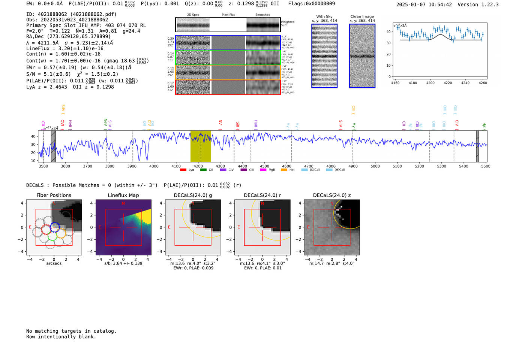The height and width of the screenshot is (357, 525).
Task: Click the orange HeII legend swatch
Action: 284,170
